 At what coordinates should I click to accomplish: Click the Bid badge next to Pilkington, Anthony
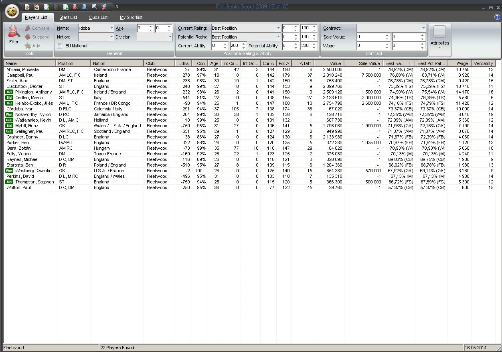click(9, 92)
